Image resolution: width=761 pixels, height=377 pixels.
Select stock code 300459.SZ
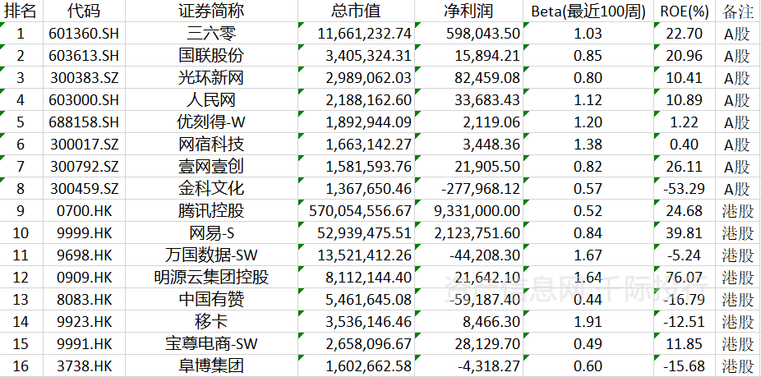click(x=84, y=189)
